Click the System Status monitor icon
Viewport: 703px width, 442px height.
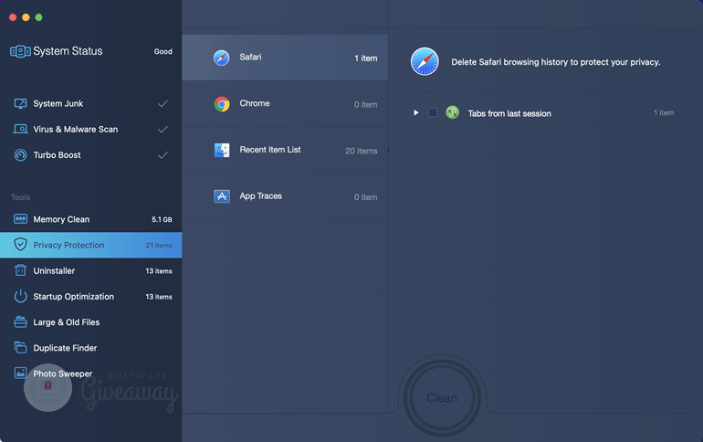coord(20,51)
